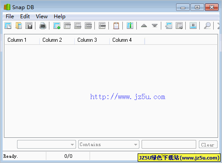The width and height of the screenshot is (222, 163).
Task: Open the Help menu
Action: [x=59, y=17]
